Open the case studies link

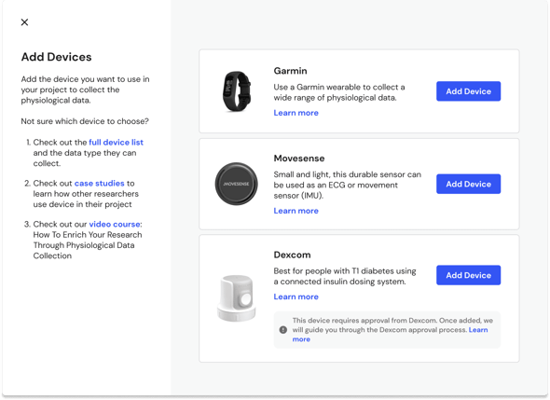click(x=99, y=184)
